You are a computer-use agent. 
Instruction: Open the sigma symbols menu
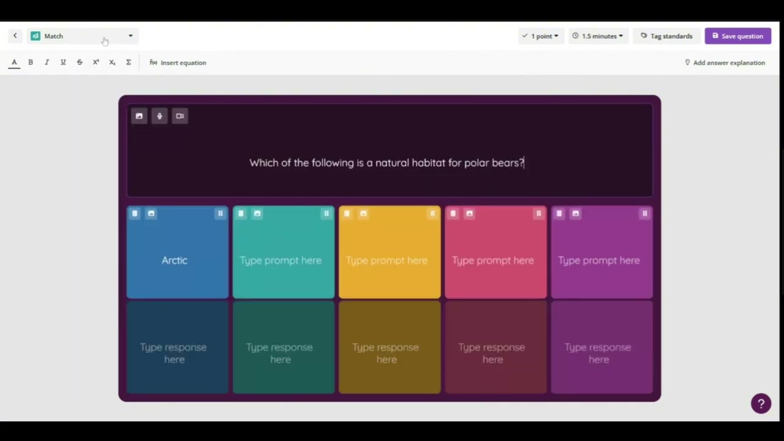click(x=129, y=62)
